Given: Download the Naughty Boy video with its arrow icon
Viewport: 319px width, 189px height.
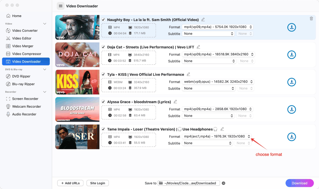Looking at the screenshot, I should (x=292, y=27).
